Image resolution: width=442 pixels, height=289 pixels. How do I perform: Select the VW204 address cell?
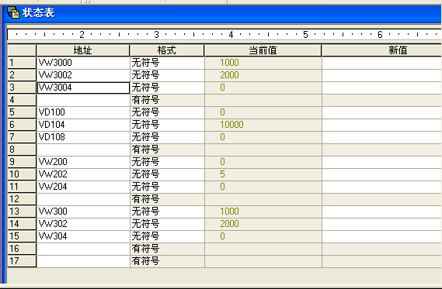(83, 187)
